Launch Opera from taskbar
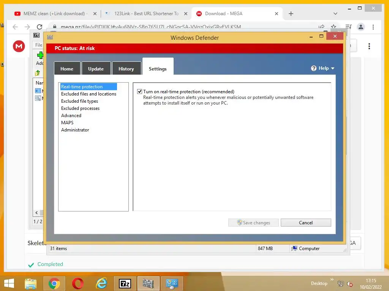 77,283
